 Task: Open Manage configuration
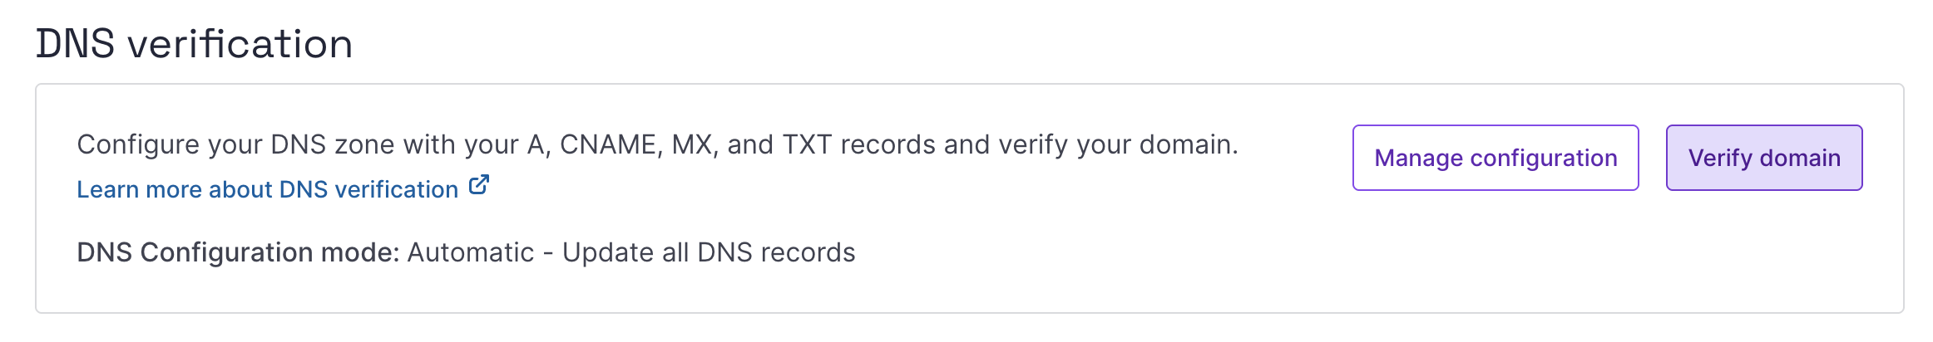coord(1495,158)
